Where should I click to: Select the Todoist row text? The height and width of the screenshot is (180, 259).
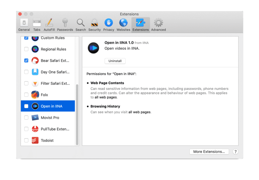pos(47,140)
